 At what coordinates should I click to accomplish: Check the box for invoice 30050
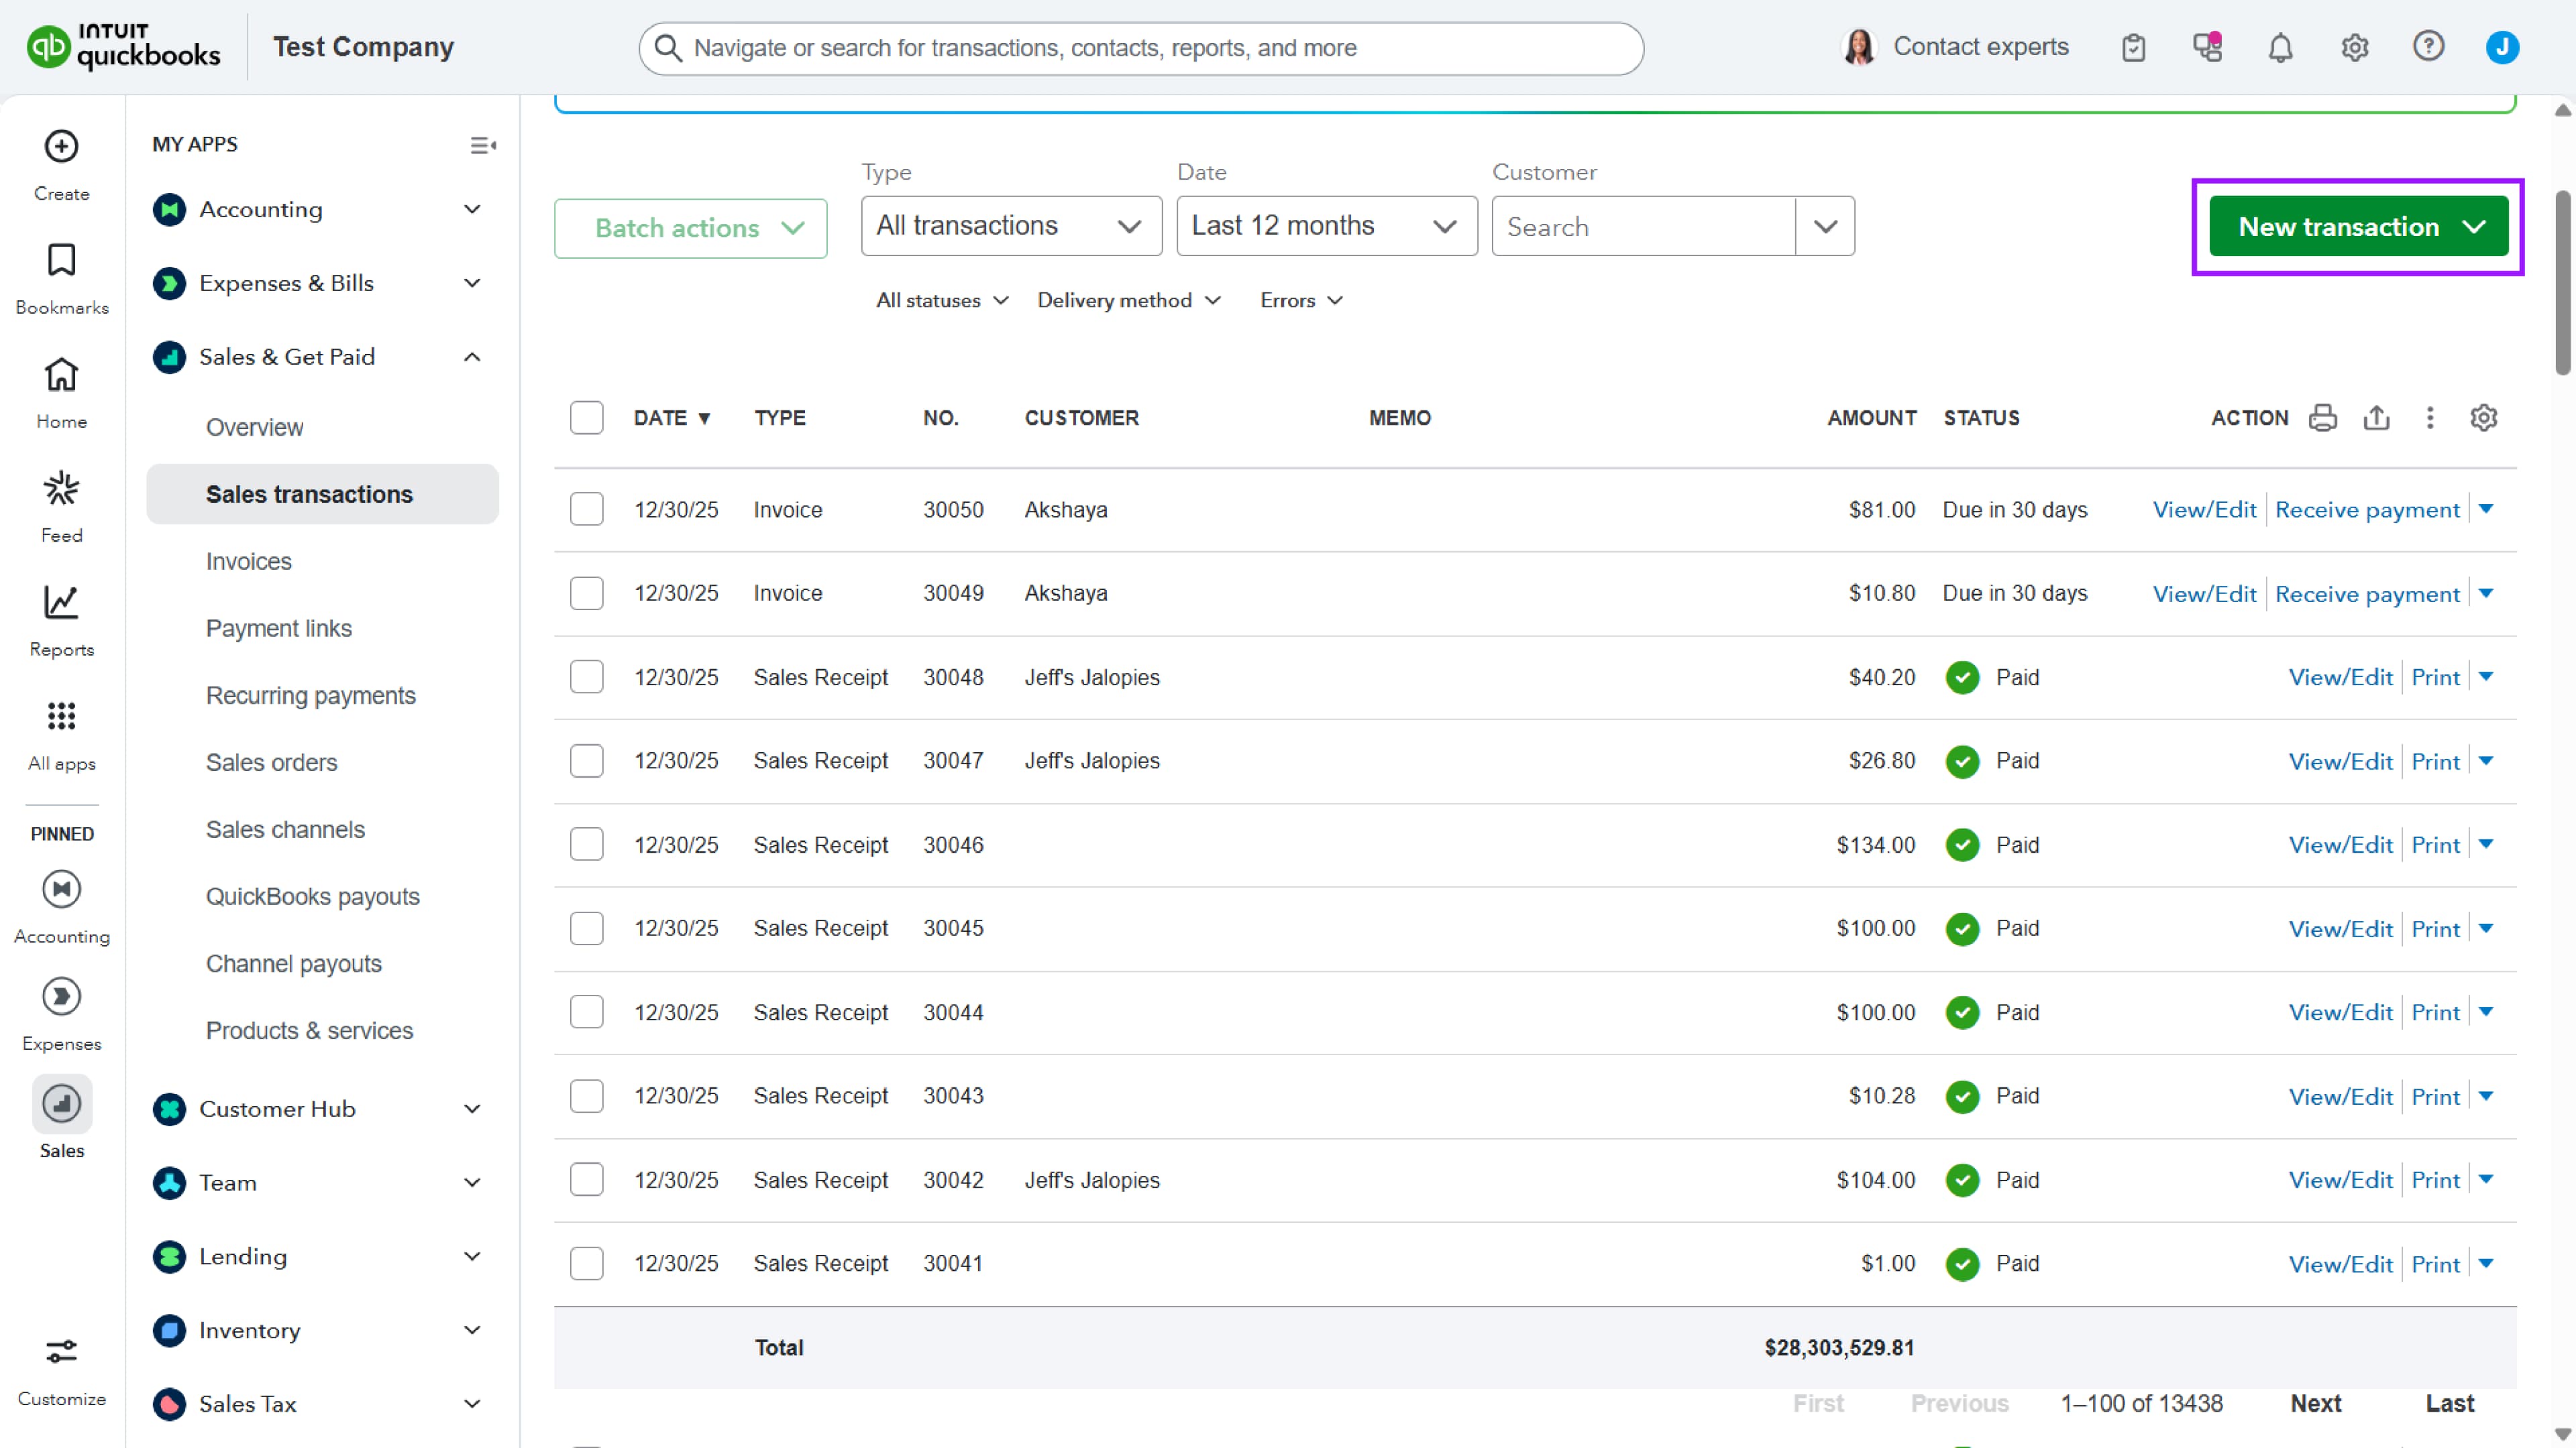click(586, 509)
